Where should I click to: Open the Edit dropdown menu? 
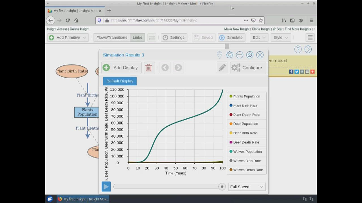259,37
